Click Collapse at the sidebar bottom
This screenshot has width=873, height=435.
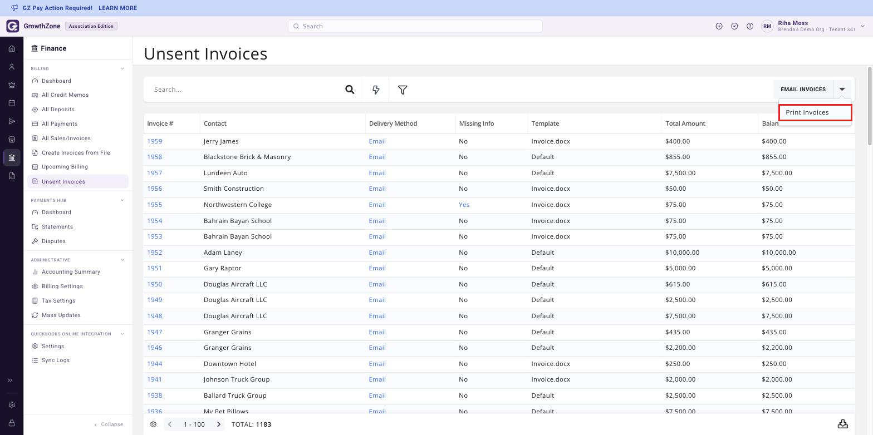tap(109, 424)
